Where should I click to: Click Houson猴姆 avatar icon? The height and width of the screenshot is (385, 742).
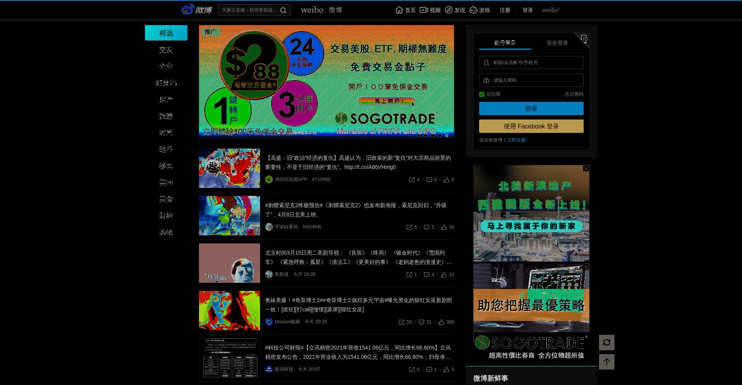click(x=269, y=322)
